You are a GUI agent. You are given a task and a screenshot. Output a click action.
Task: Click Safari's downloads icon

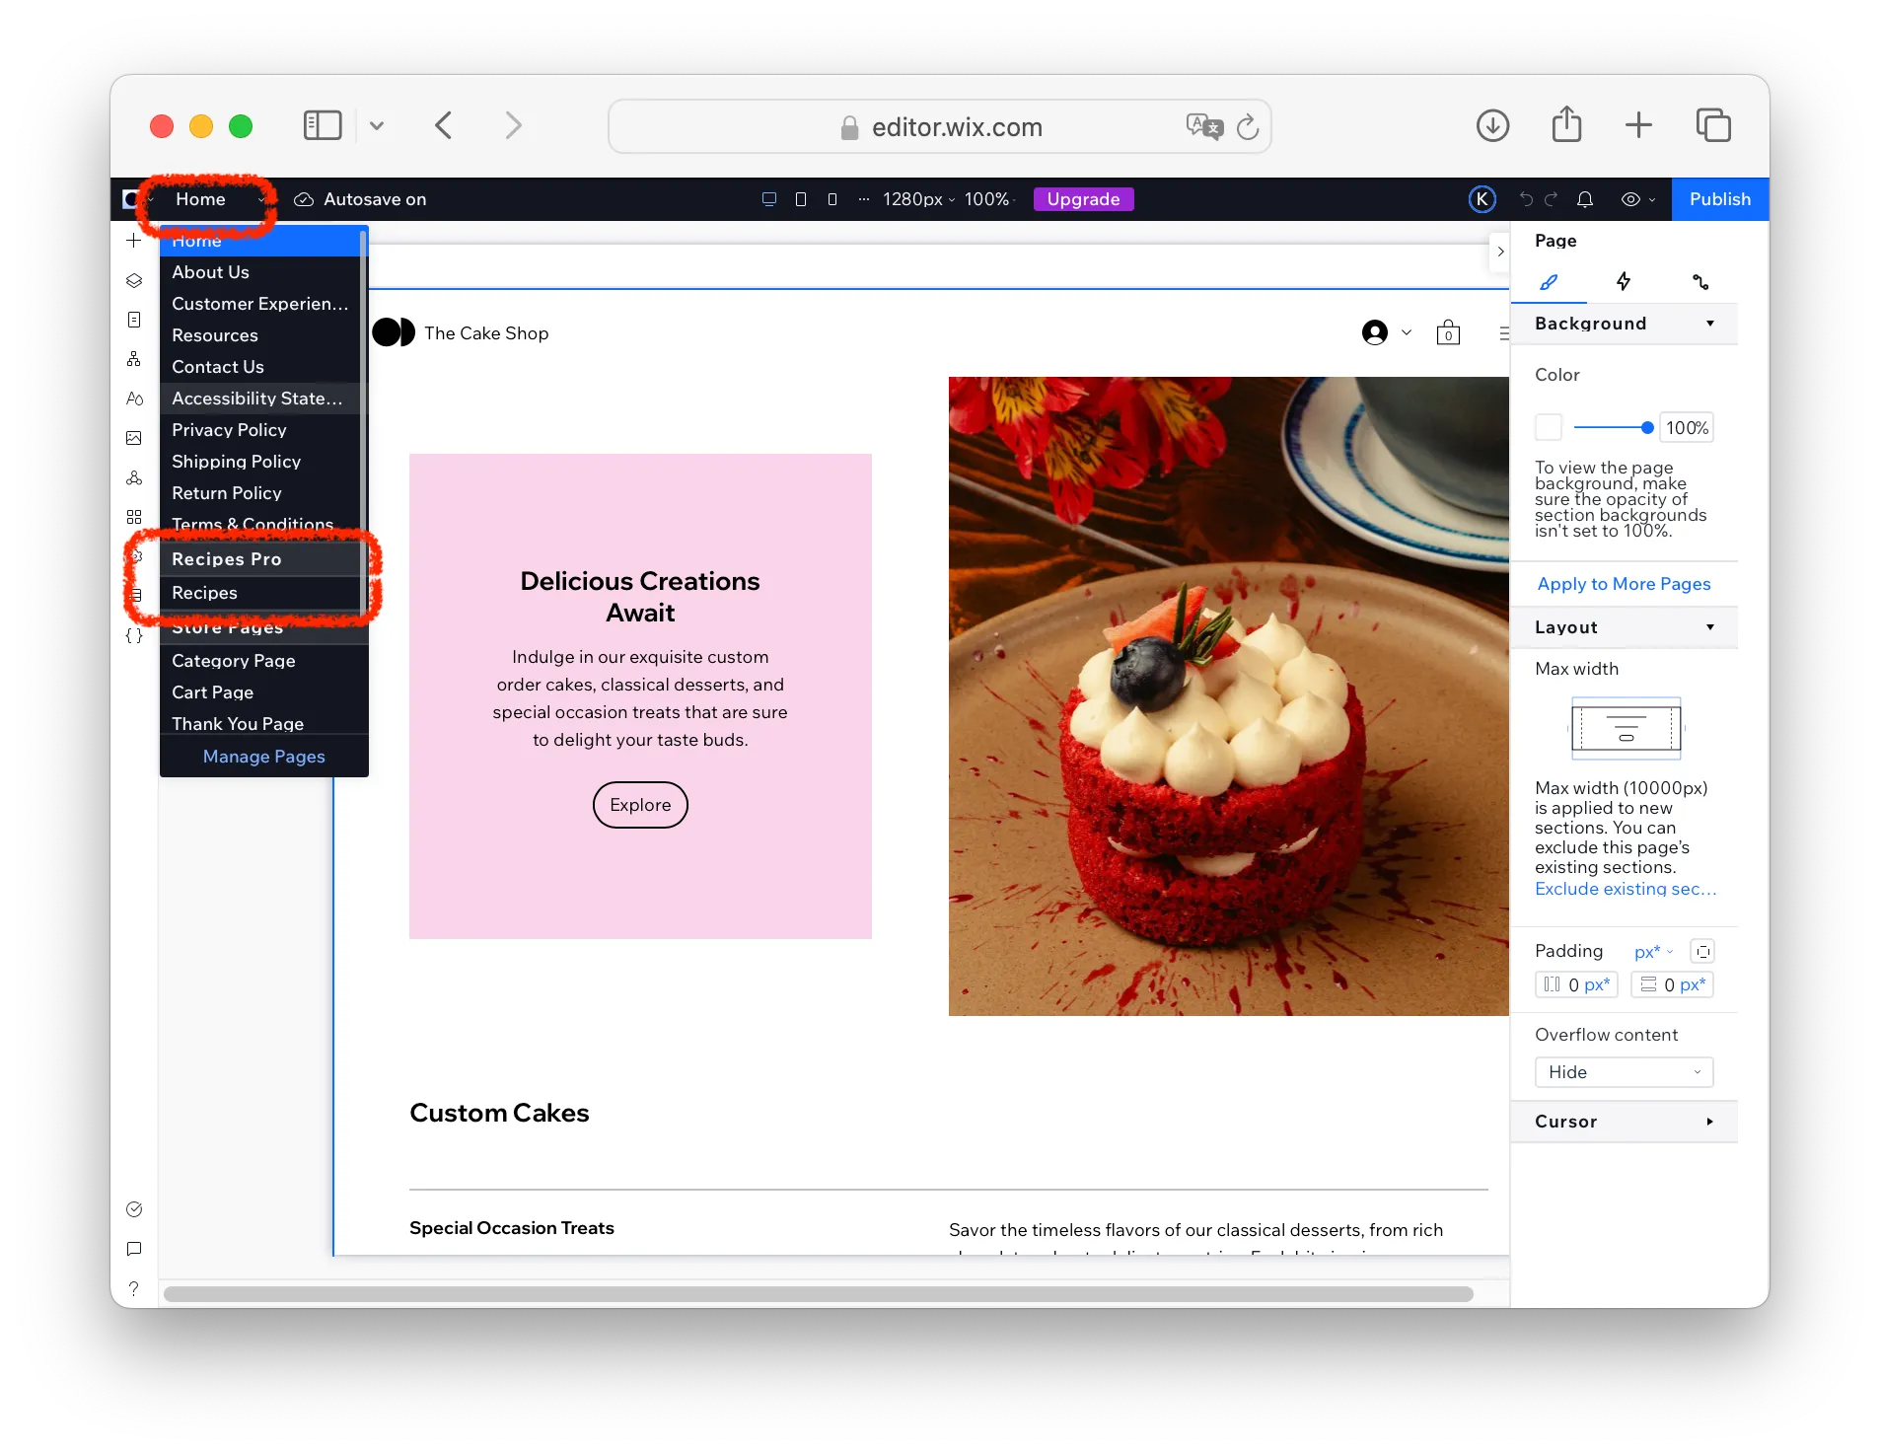click(1492, 126)
